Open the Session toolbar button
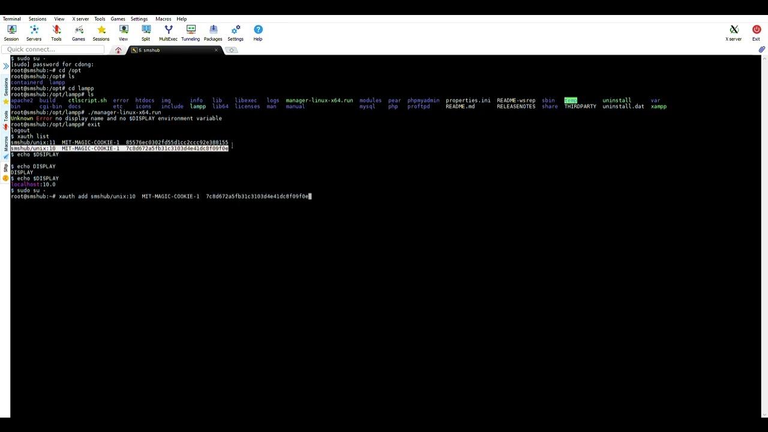The height and width of the screenshot is (432, 768). 11,33
